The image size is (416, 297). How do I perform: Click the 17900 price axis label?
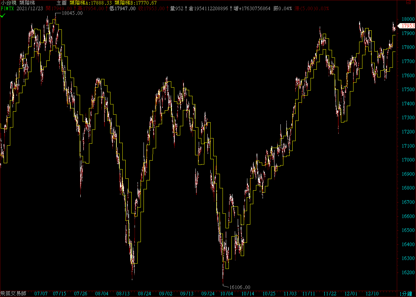pos(408,33)
